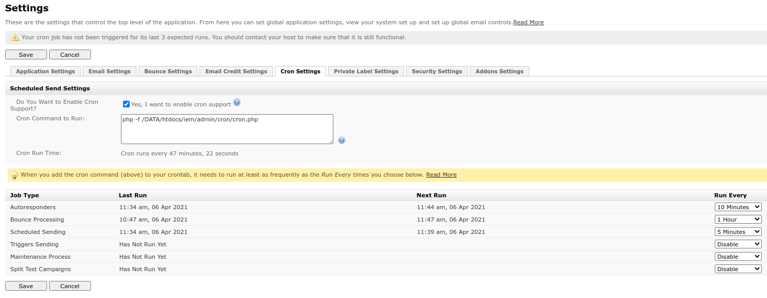The width and height of the screenshot is (767, 298).
Task: Click the Run Every column header
Action: click(730, 195)
